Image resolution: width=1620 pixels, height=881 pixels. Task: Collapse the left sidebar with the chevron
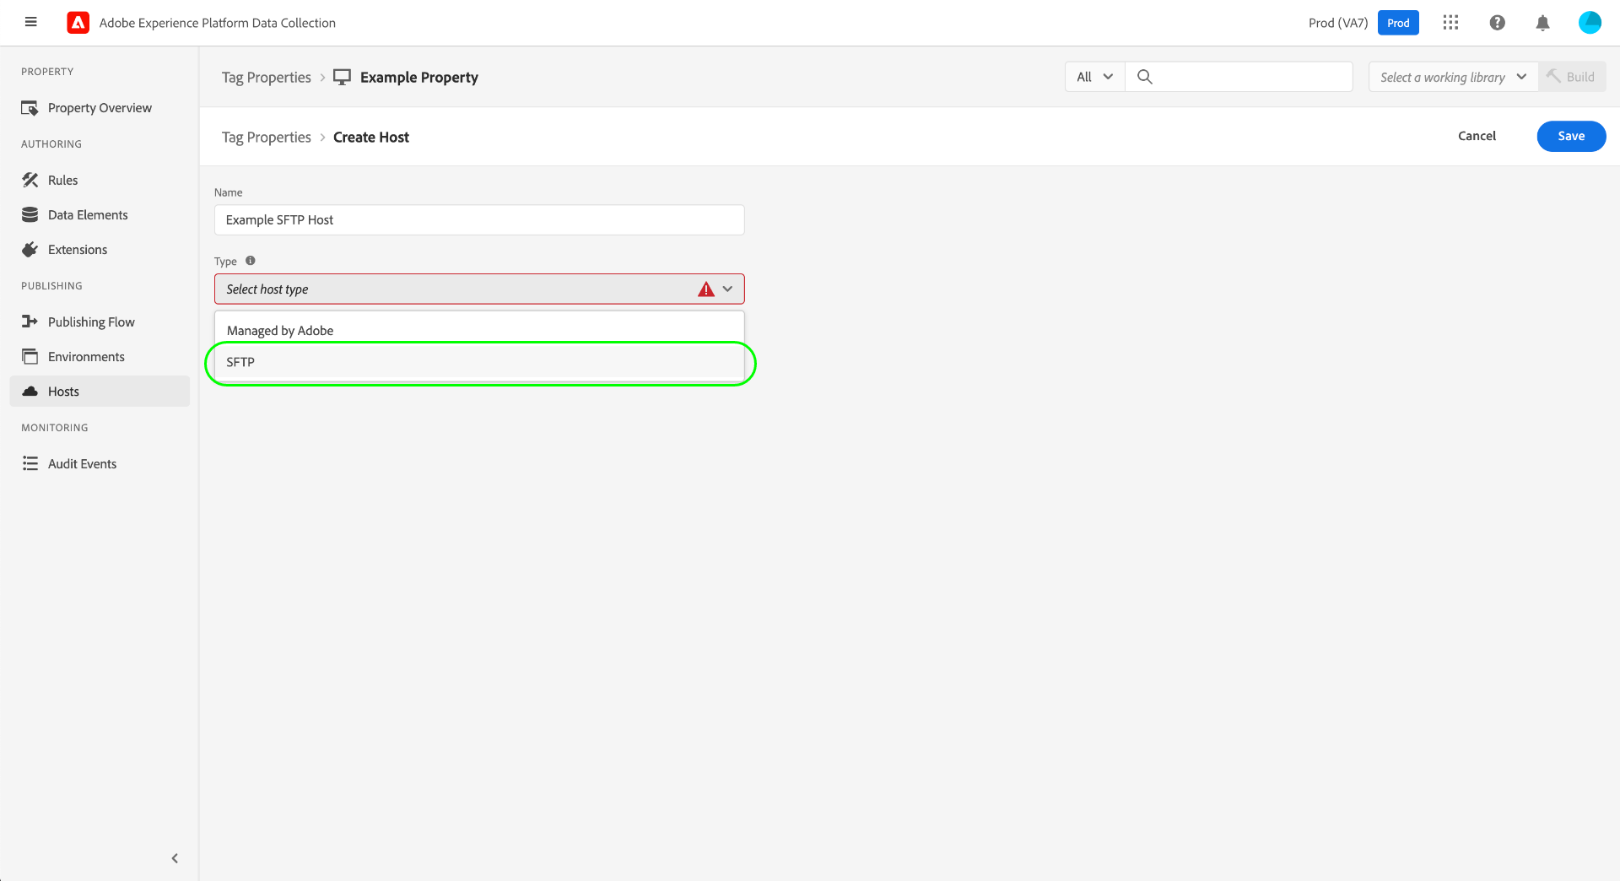tap(175, 857)
